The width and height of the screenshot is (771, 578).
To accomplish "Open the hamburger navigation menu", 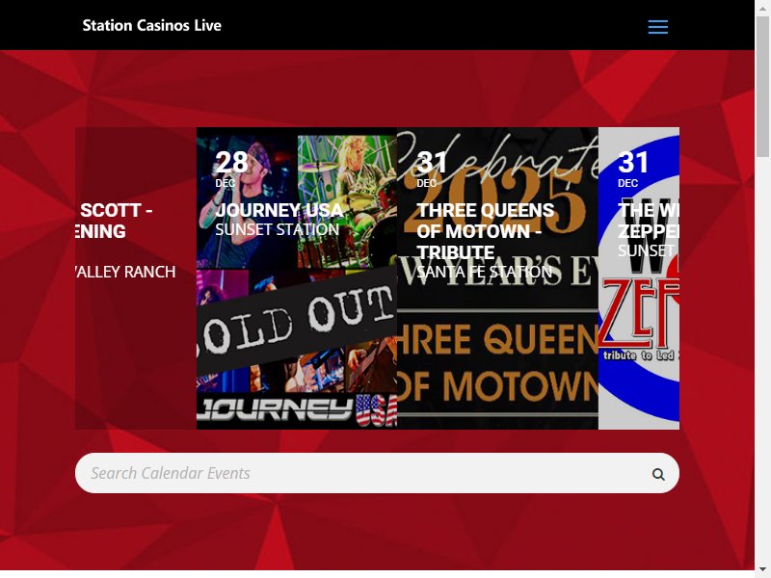I will (657, 27).
